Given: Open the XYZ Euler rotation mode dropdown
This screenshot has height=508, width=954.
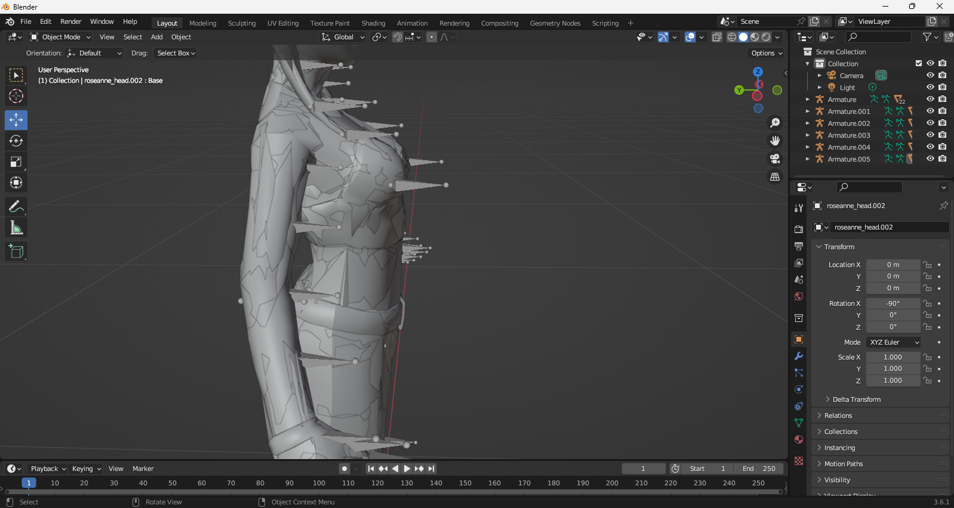Looking at the screenshot, I should click(893, 342).
